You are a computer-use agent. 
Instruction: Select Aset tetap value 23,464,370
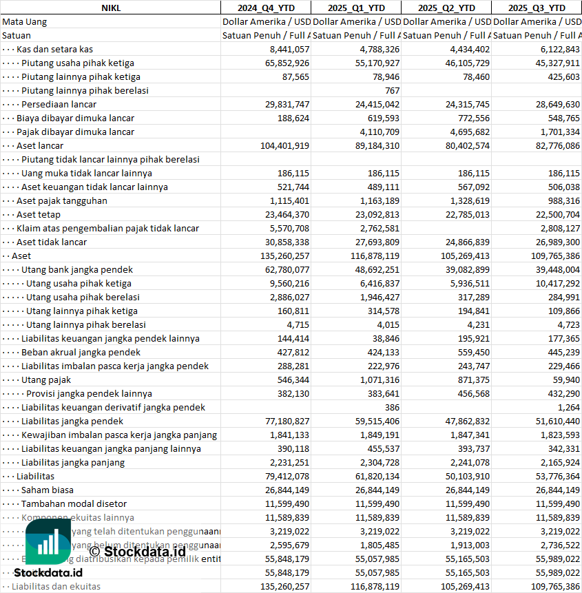click(x=287, y=215)
